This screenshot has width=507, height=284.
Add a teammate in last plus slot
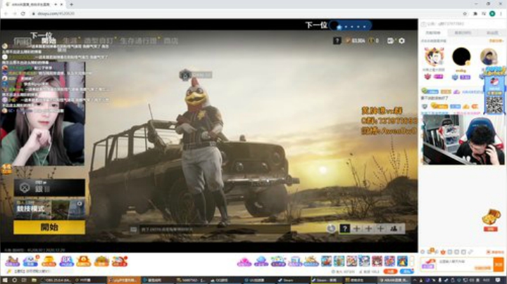click(x=380, y=228)
